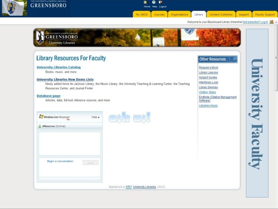
Task: Open University Libraries New Items Lists
Action: pyautogui.click(x=65, y=79)
